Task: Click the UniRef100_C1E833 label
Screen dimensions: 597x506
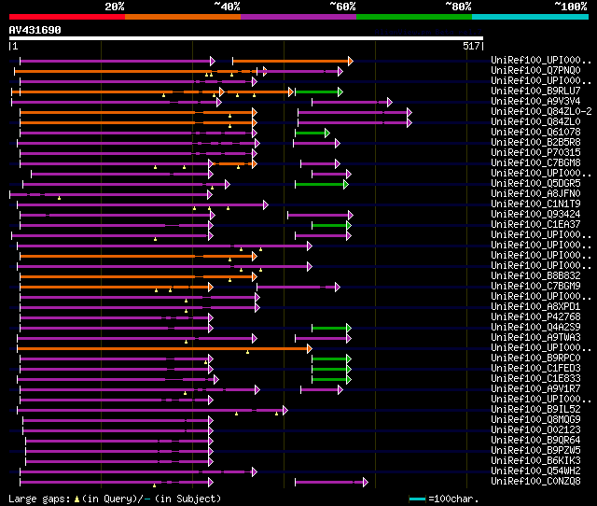Action: point(535,379)
